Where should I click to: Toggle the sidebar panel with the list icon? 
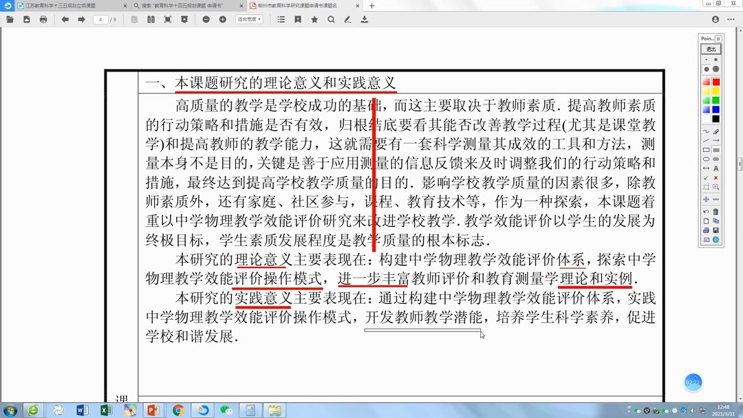tap(280, 19)
